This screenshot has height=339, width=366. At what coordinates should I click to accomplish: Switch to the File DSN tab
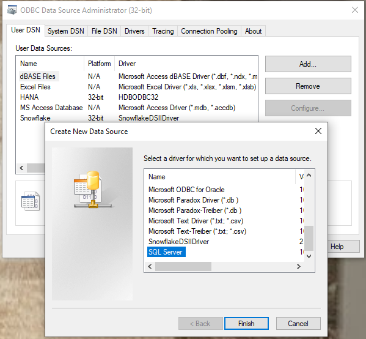104,31
